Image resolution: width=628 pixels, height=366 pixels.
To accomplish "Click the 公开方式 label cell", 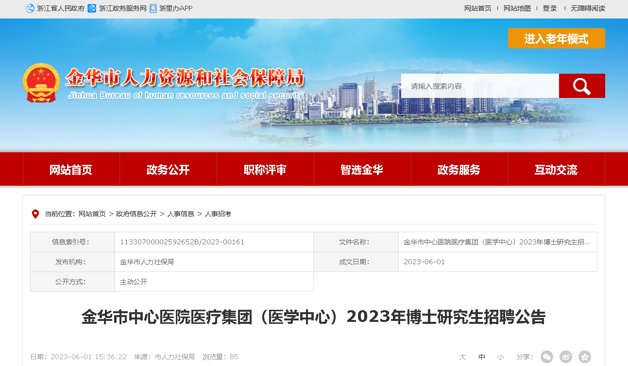I will pyautogui.click(x=73, y=282).
